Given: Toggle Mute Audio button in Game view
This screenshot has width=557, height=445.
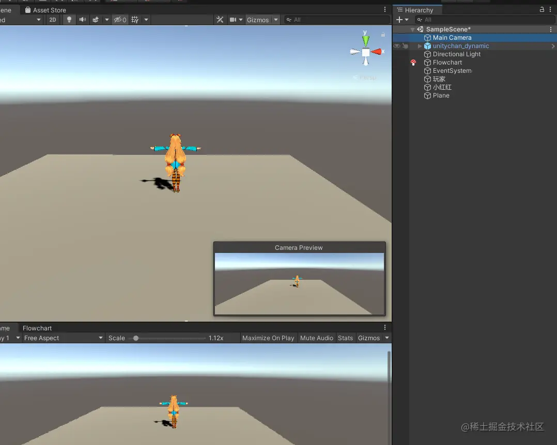Looking at the screenshot, I should click(317, 338).
